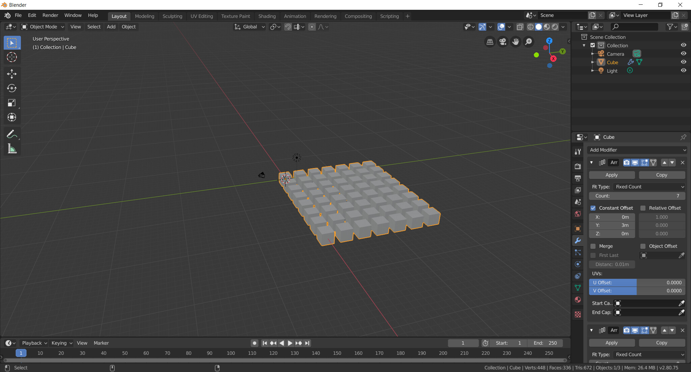The width and height of the screenshot is (691, 372).
Task: Select the Measure tool
Action: (12, 149)
